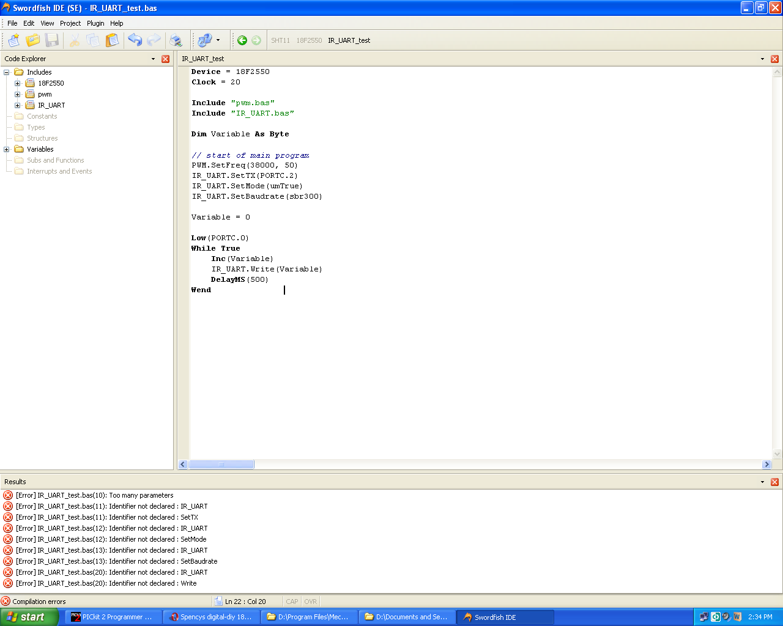Click the Print toolbar icon
This screenshot has height=626, width=783.
point(176,40)
